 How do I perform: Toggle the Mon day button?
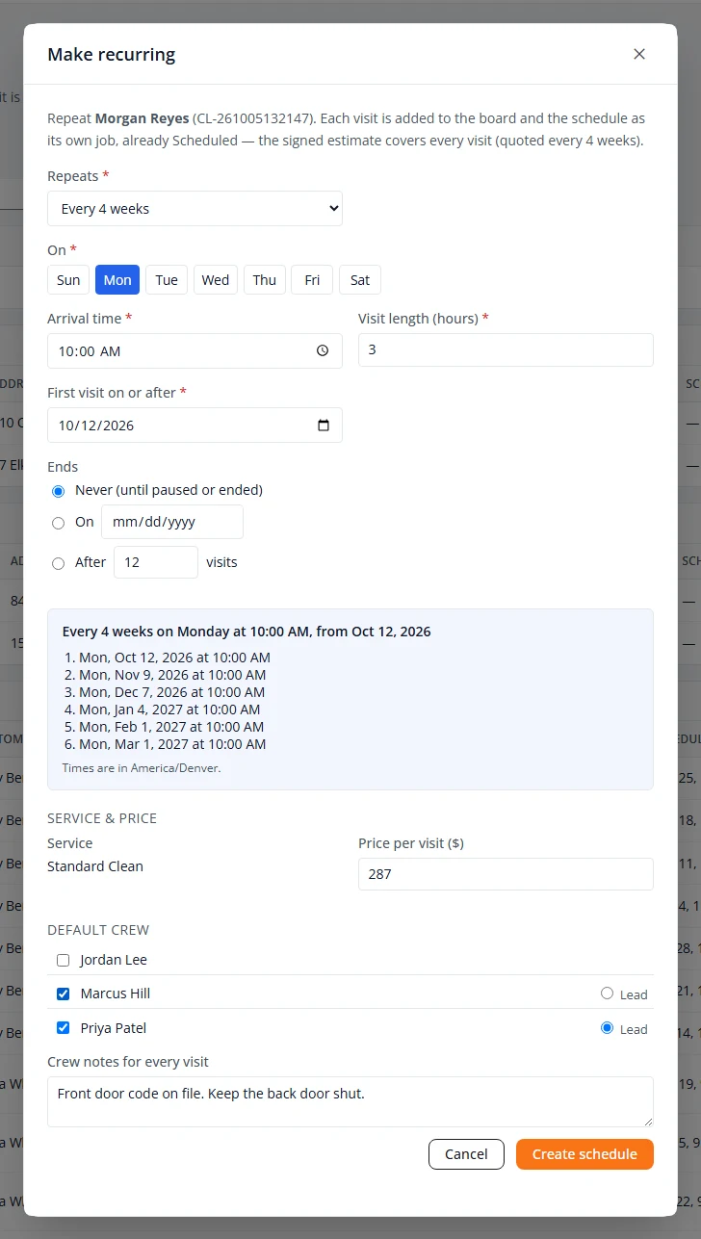[117, 280]
